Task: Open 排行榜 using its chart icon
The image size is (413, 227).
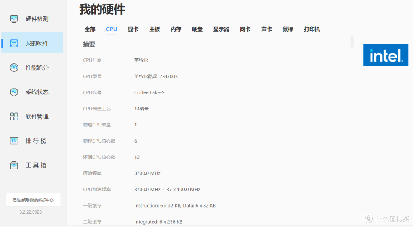Action: 14,141
